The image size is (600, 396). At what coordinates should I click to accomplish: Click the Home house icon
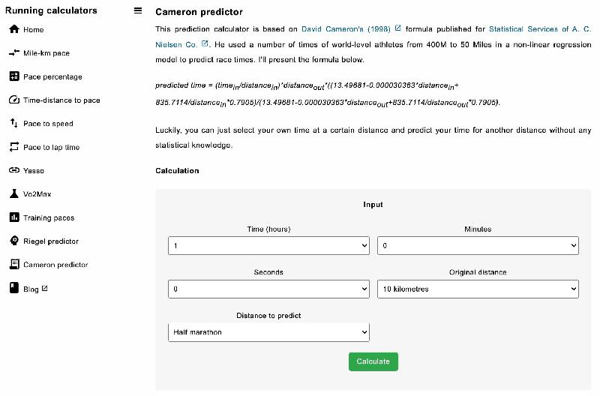pos(14,29)
